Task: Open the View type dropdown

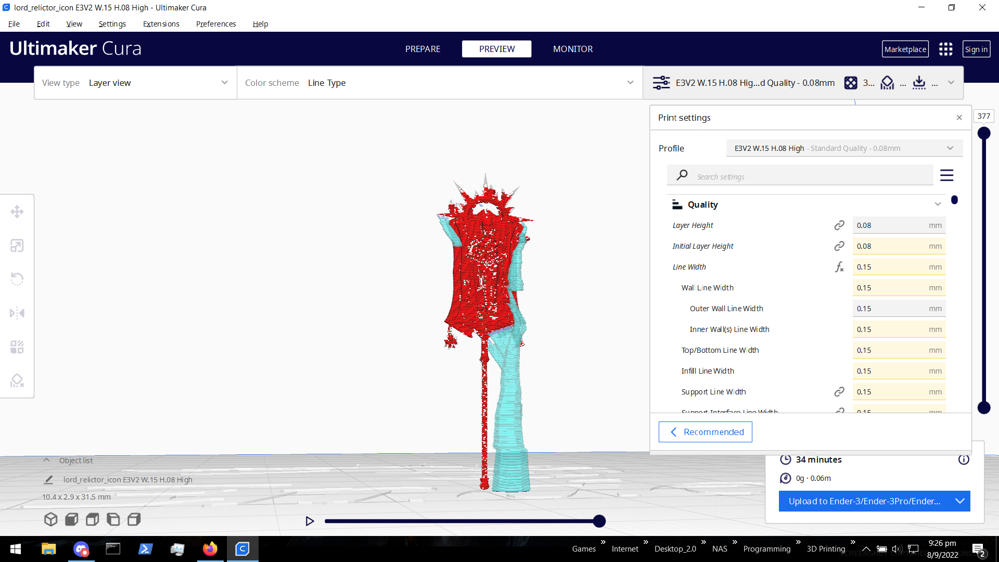Action: tap(135, 83)
